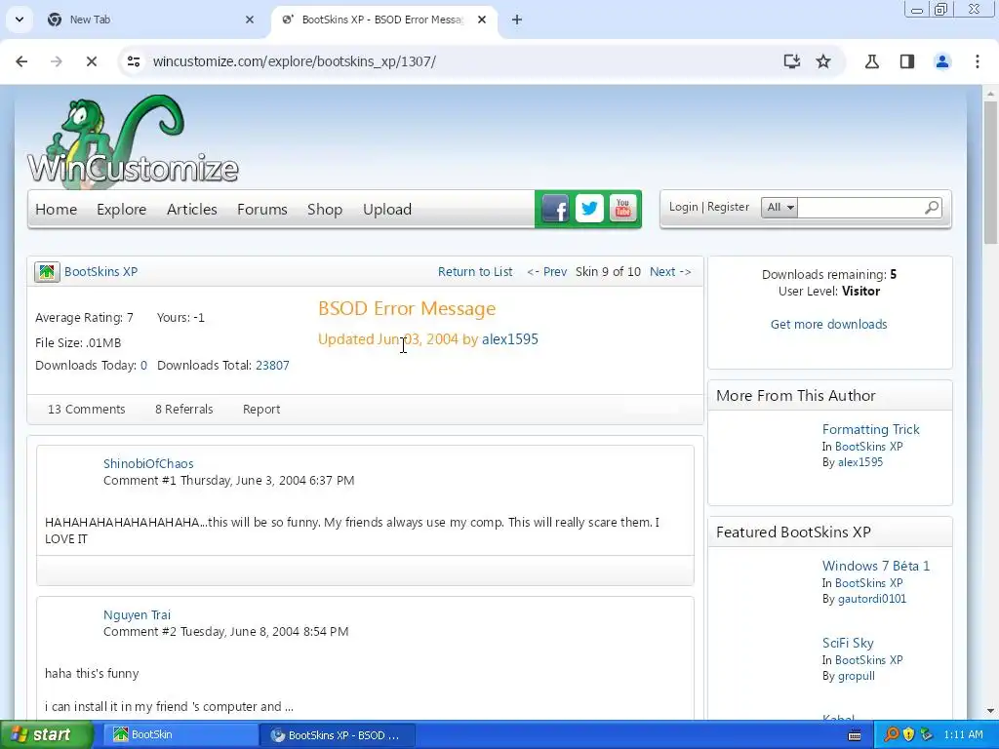Open site information icon in address bar

tap(134, 61)
